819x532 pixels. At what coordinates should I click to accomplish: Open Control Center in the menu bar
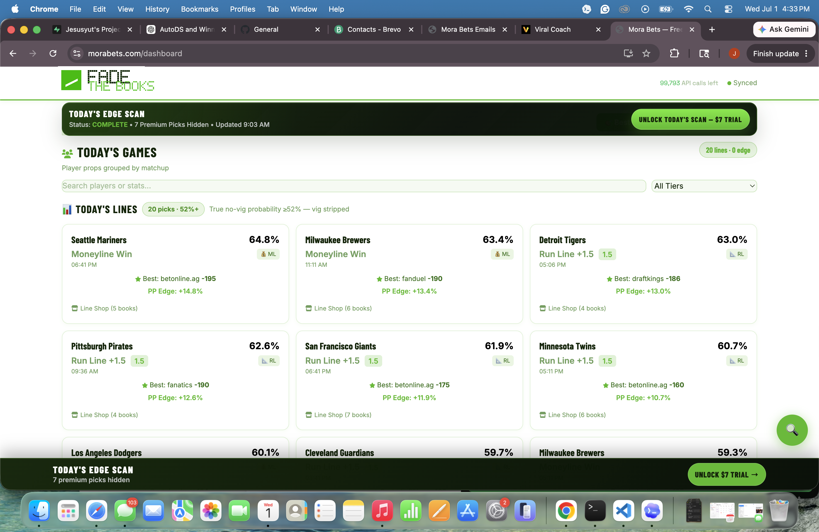[x=728, y=9]
